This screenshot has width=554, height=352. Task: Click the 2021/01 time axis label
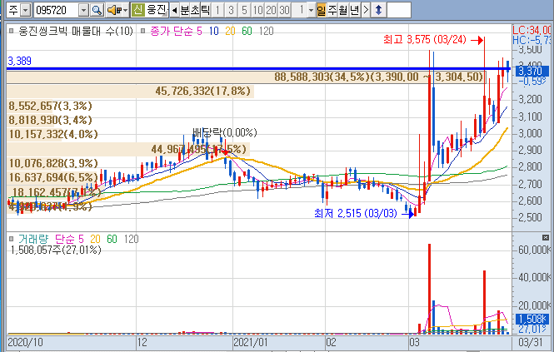(251, 343)
